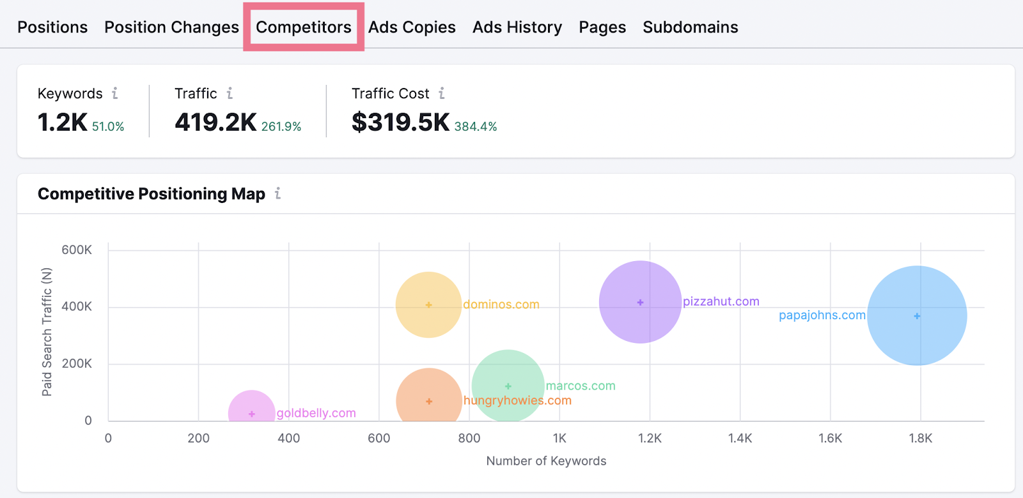1023x498 pixels.
Task: Click the dominos.com label
Action: point(501,305)
